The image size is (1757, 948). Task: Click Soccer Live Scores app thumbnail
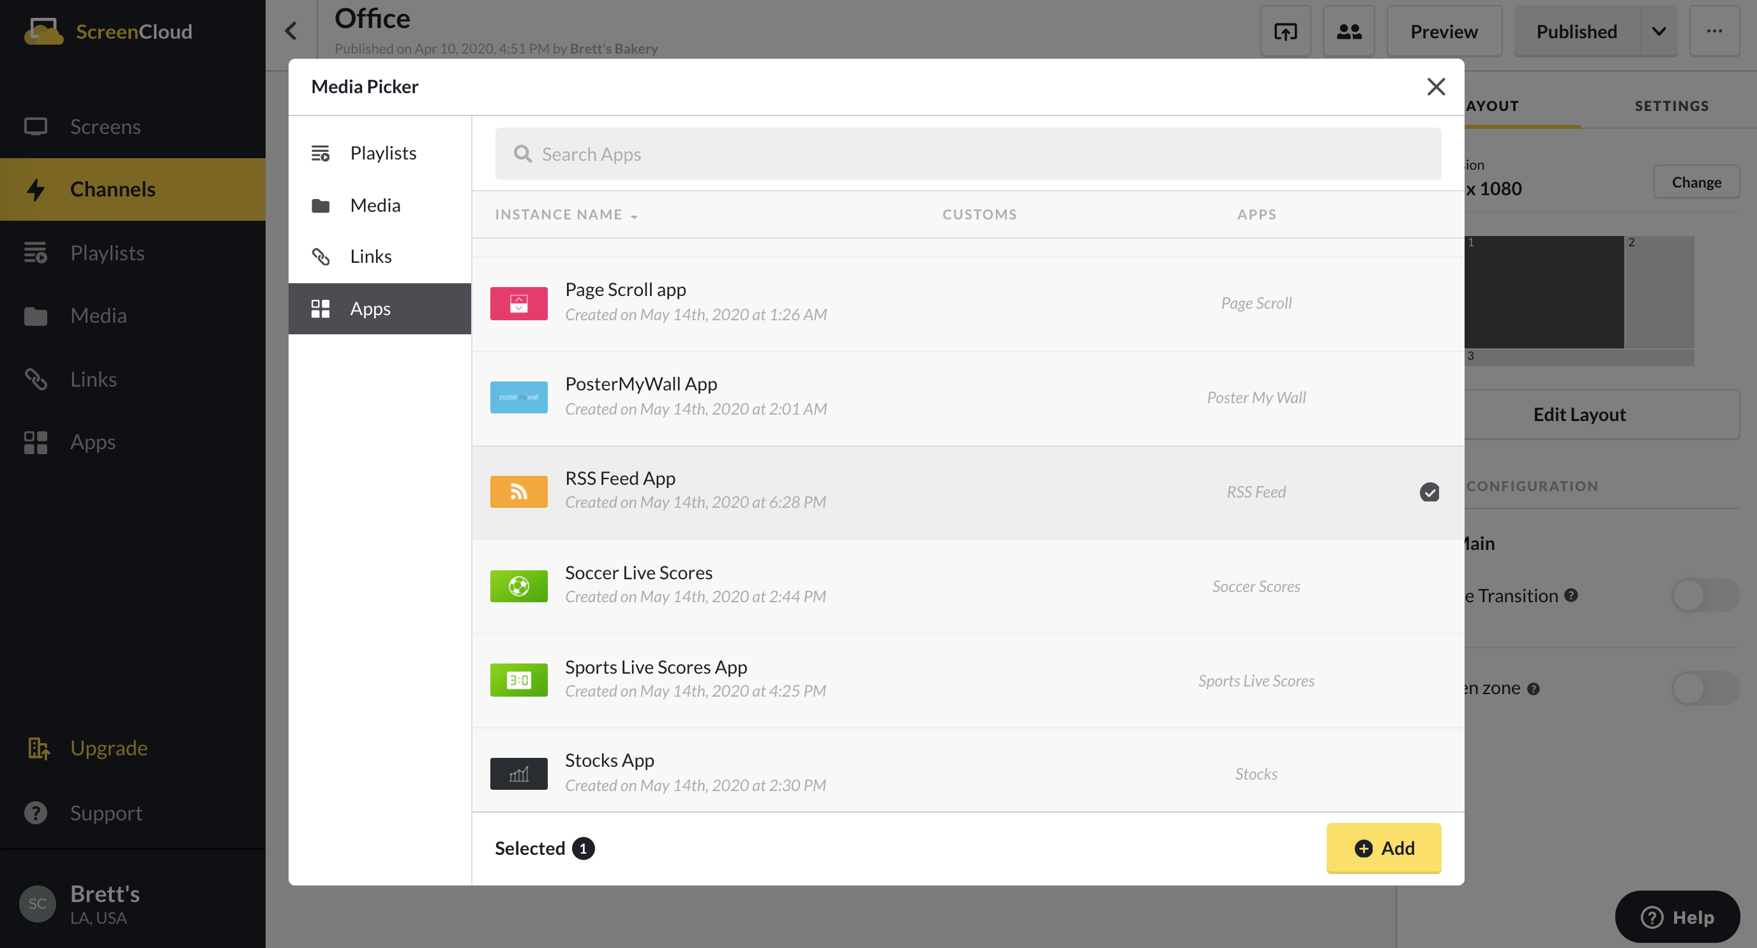coord(518,586)
